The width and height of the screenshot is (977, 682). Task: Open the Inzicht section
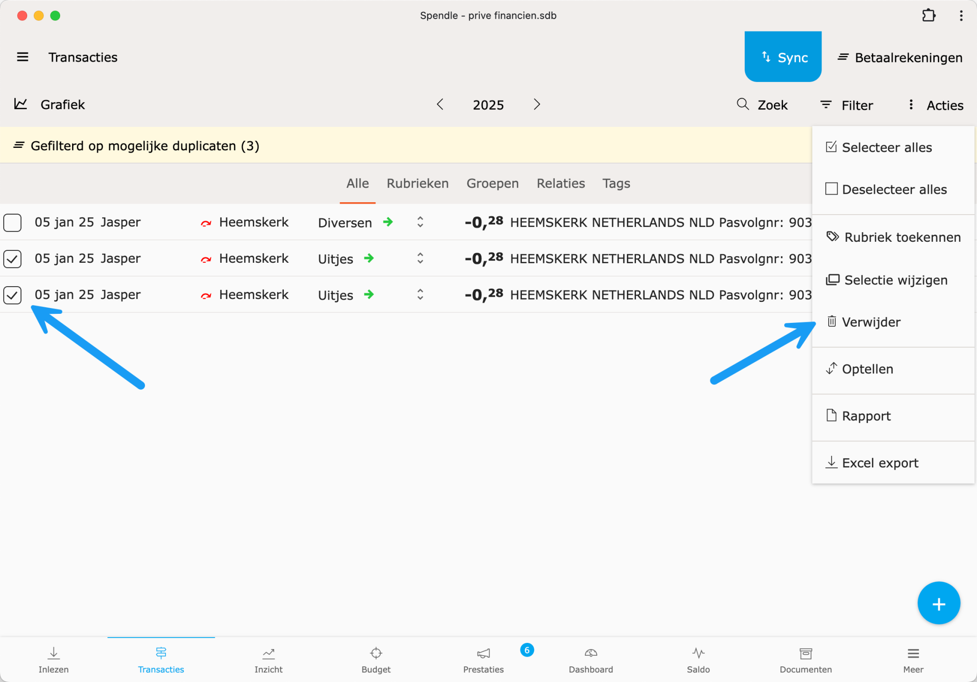[269, 660]
